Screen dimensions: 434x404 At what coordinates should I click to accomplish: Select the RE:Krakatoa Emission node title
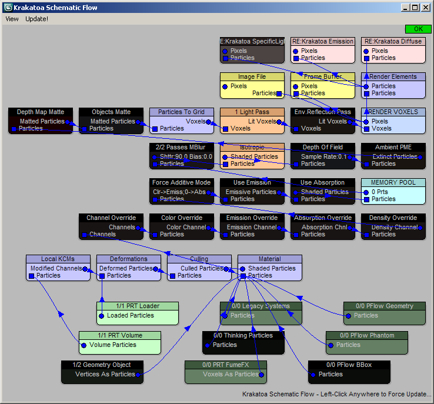(x=323, y=41)
